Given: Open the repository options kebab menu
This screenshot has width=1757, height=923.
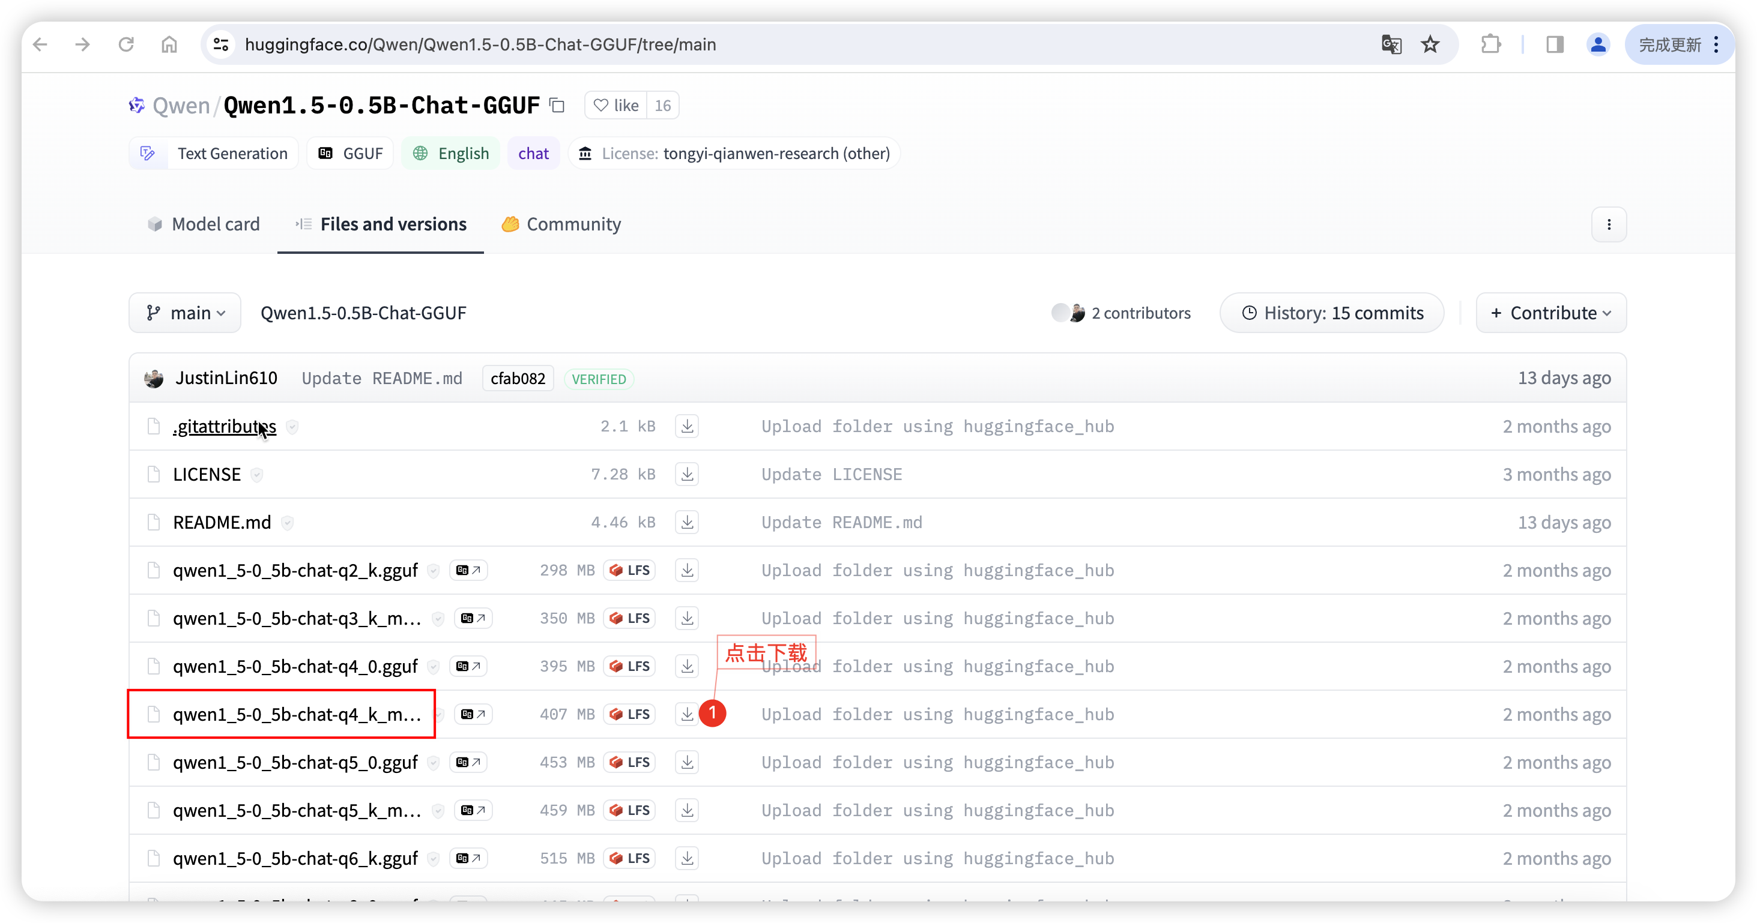Looking at the screenshot, I should pos(1610,224).
